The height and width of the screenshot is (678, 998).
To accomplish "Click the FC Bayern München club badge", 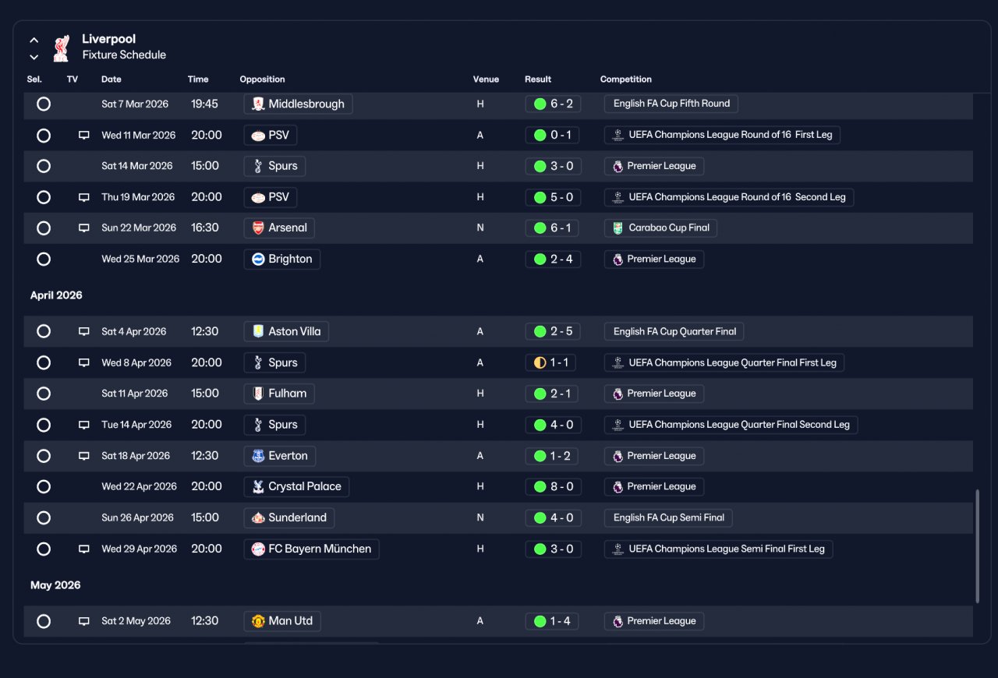I will click(x=258, y=549).
